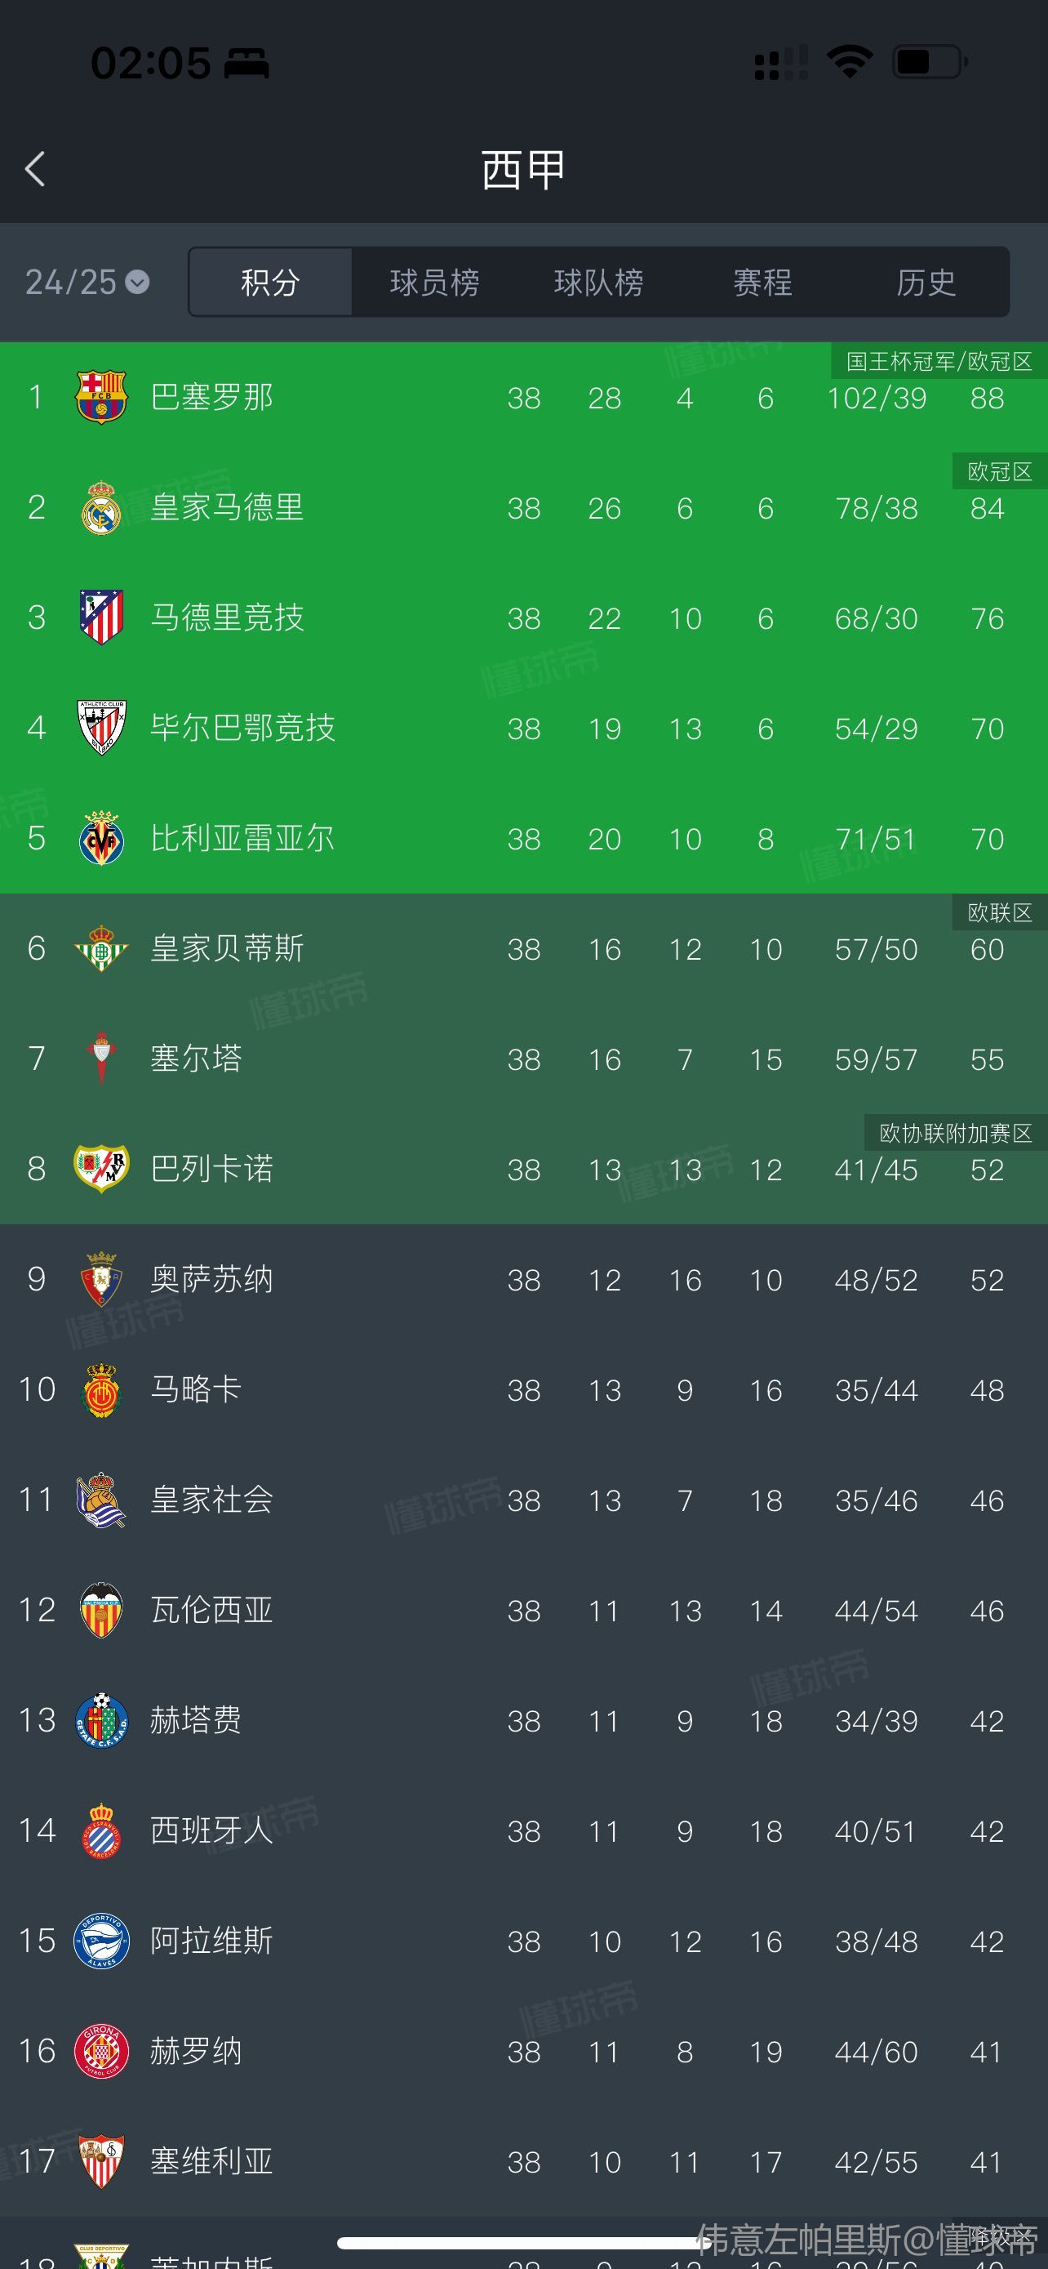Tap the Athletic Bilbao crest
The image size is (1048, 2269).
tap(101, 728)
